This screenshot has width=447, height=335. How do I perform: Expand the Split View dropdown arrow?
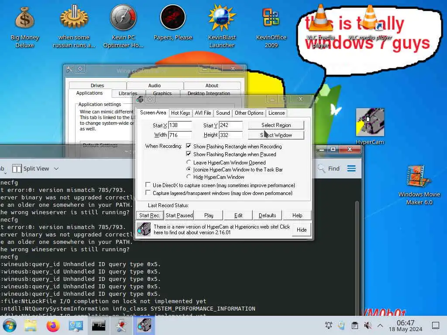coord(56,169)
